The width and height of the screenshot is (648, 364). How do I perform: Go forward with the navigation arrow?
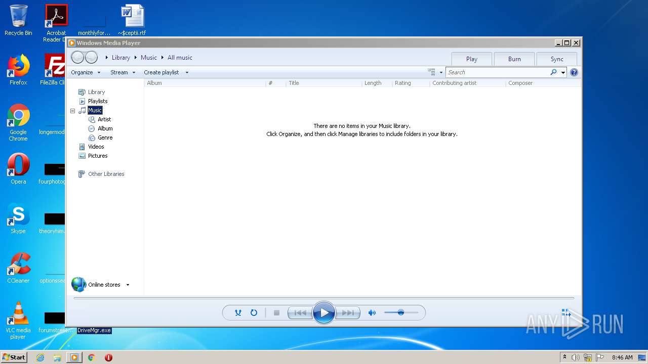(x=91, y=57)
